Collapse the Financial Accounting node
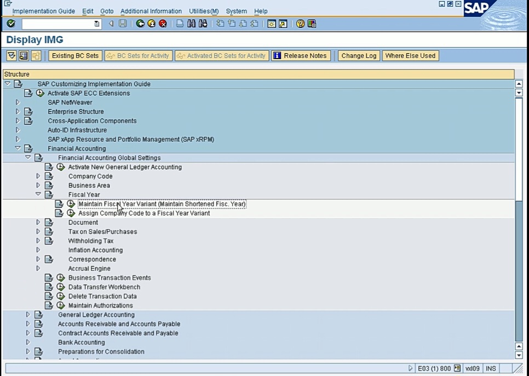Viewport: 529px width, 376px height. pyautogui.click(x=18, y=148)
